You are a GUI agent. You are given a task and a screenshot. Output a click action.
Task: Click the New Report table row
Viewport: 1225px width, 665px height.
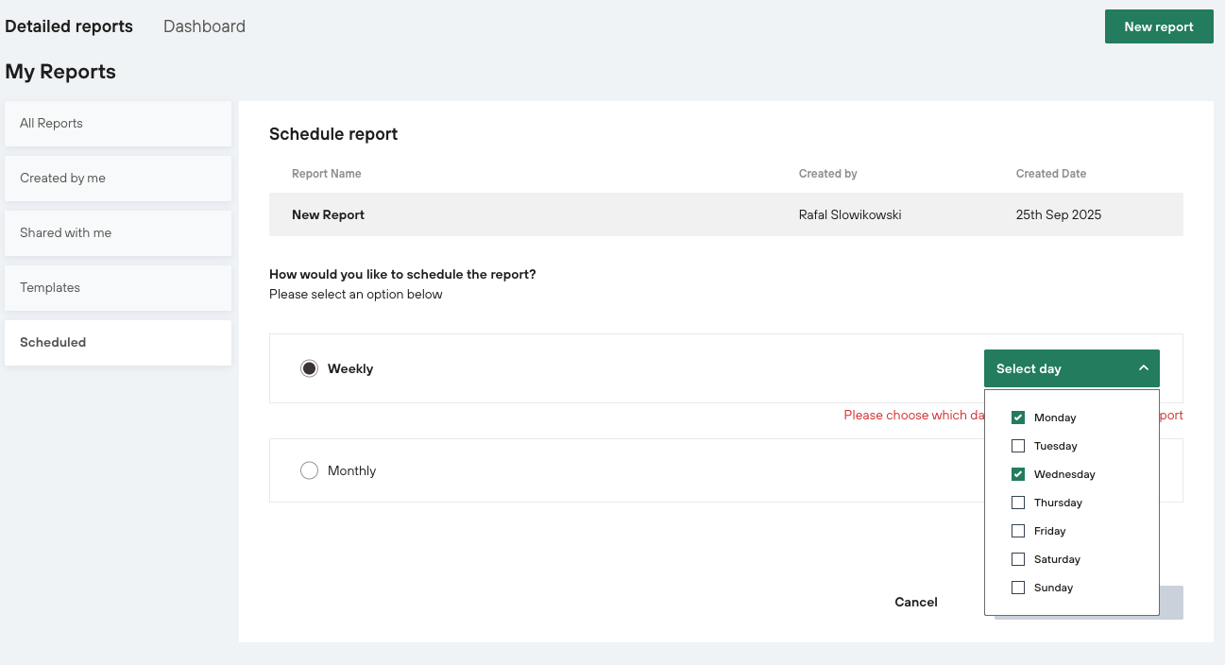coord(724,214)
